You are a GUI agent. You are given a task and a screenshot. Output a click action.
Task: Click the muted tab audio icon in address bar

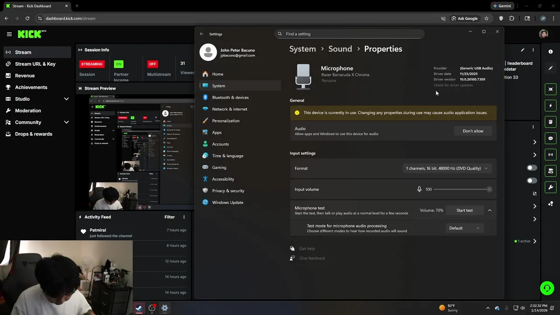pos(443,18)
